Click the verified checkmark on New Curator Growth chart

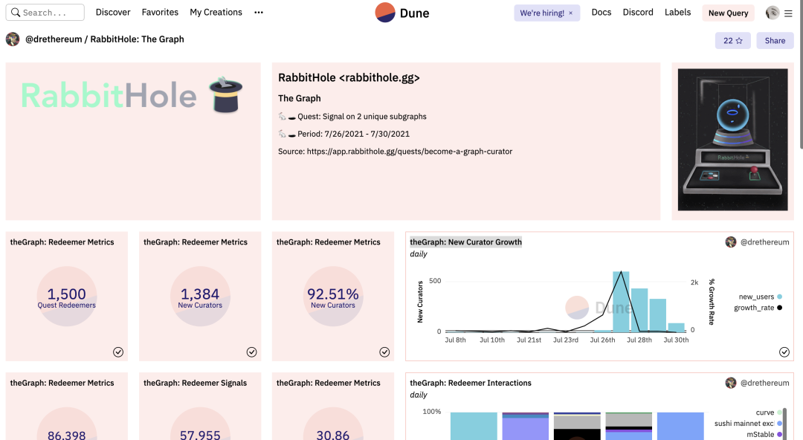point(784,352)
